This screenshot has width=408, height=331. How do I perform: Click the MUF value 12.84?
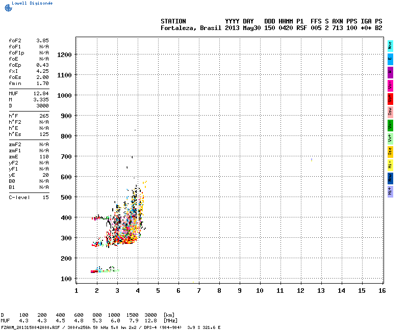[41, 94]
